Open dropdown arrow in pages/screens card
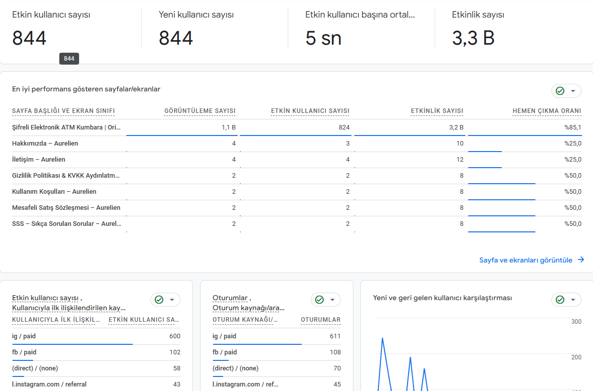Image resolution: width=593 pixels, height=391 pixels. [573, 91]
